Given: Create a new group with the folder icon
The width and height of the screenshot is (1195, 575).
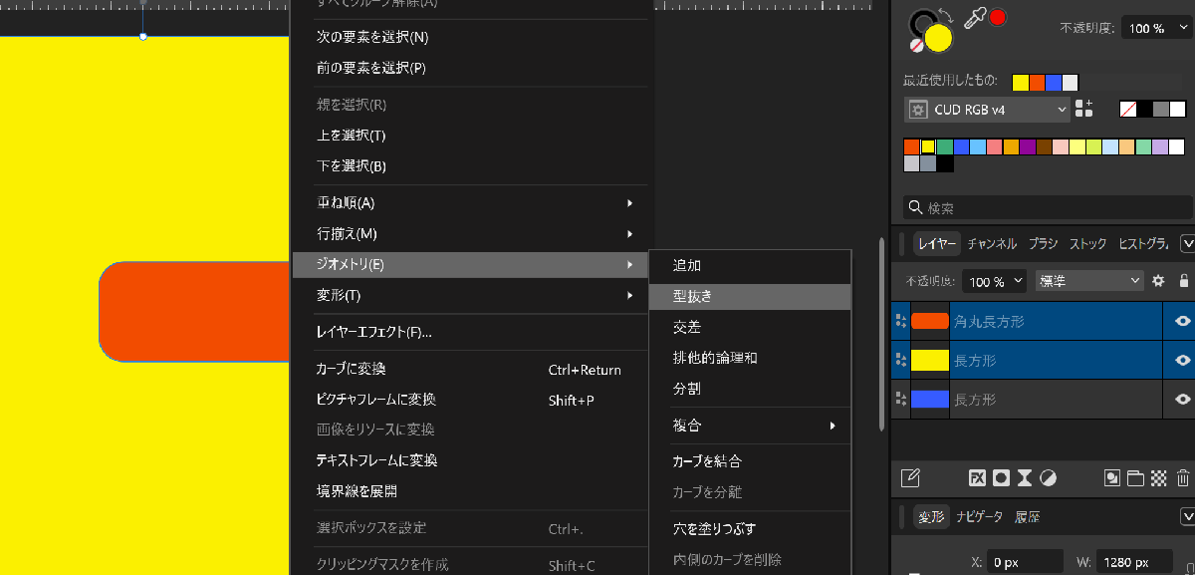Looking at the screenshot, I should [x=1135, y=477].
